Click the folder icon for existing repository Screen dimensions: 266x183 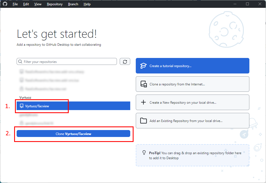[x=143, y=121]
